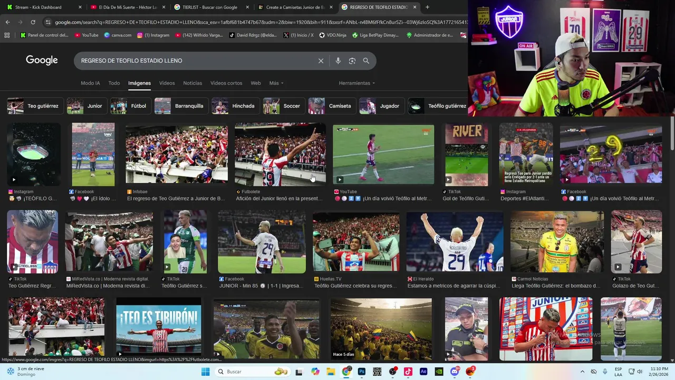Switch to the Videos cortos tab

(226, 83)
